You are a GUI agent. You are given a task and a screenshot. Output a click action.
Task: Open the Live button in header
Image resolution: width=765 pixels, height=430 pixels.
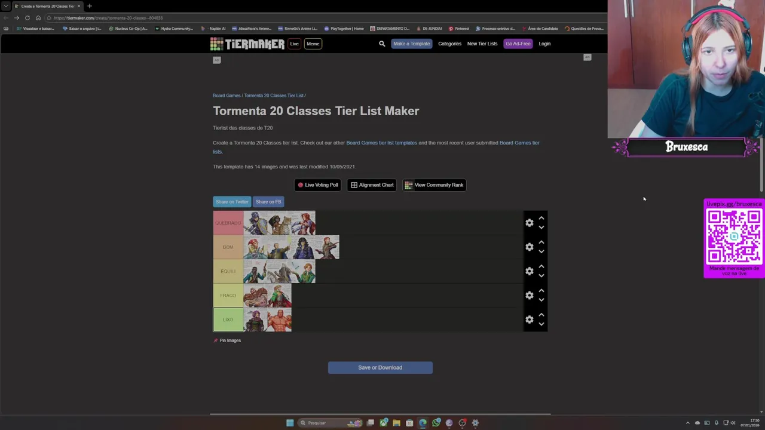(294, 44)
